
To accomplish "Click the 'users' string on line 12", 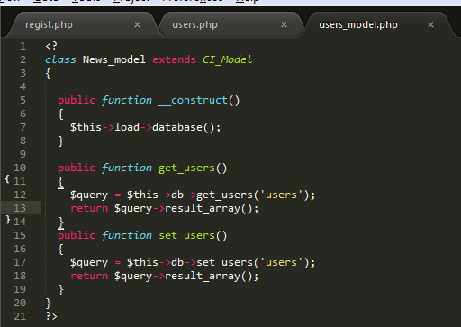I will click(281, 195).
